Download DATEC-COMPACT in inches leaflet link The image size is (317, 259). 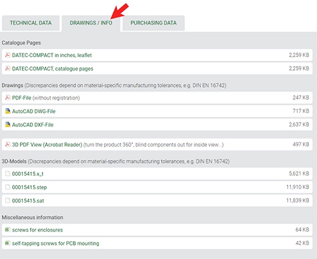[x=52, y=55]
